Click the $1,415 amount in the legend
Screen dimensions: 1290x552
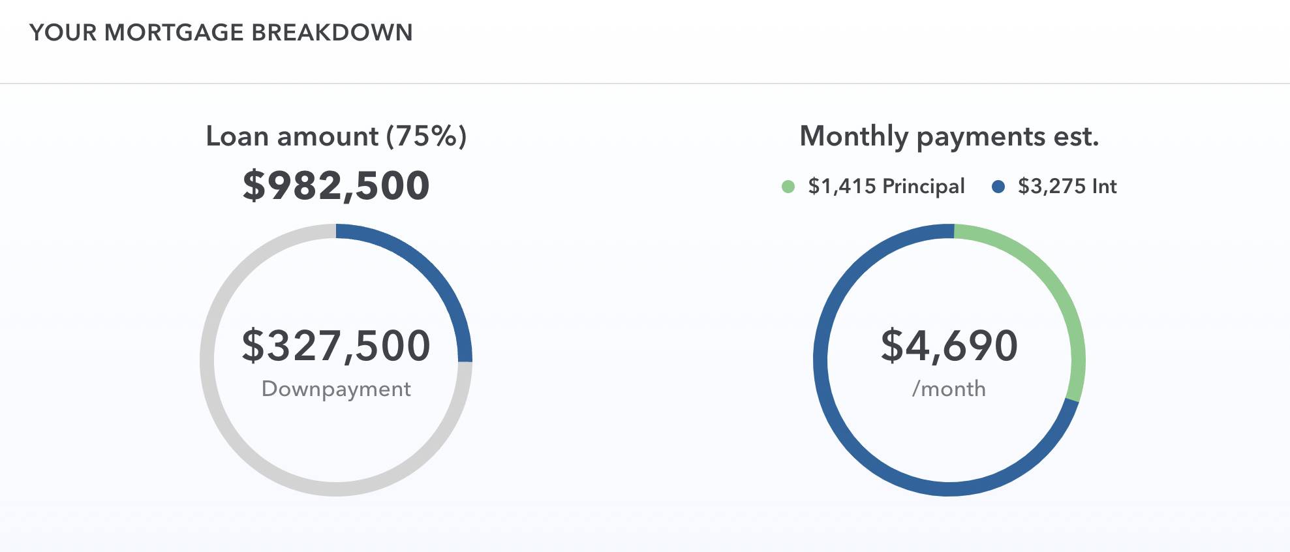[842, 187]
